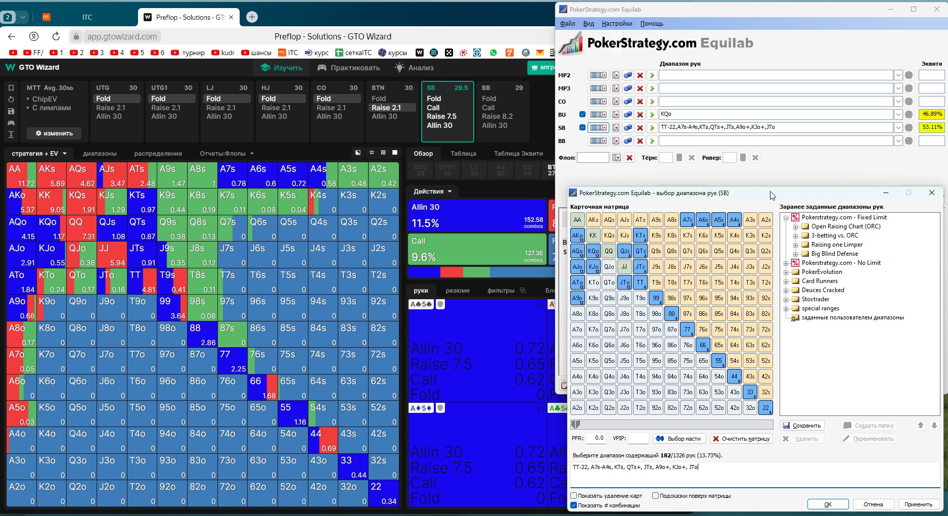Move range up arrow in Equilab dialog
Viewport: 948px width, 516px height.
pos(921,426)
